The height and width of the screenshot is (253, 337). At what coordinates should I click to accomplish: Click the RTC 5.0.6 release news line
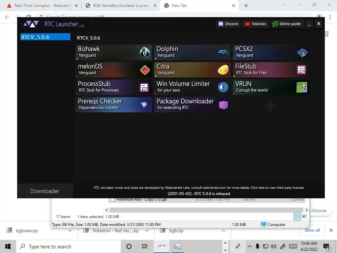pyautogui.click(x=199, y=194)
